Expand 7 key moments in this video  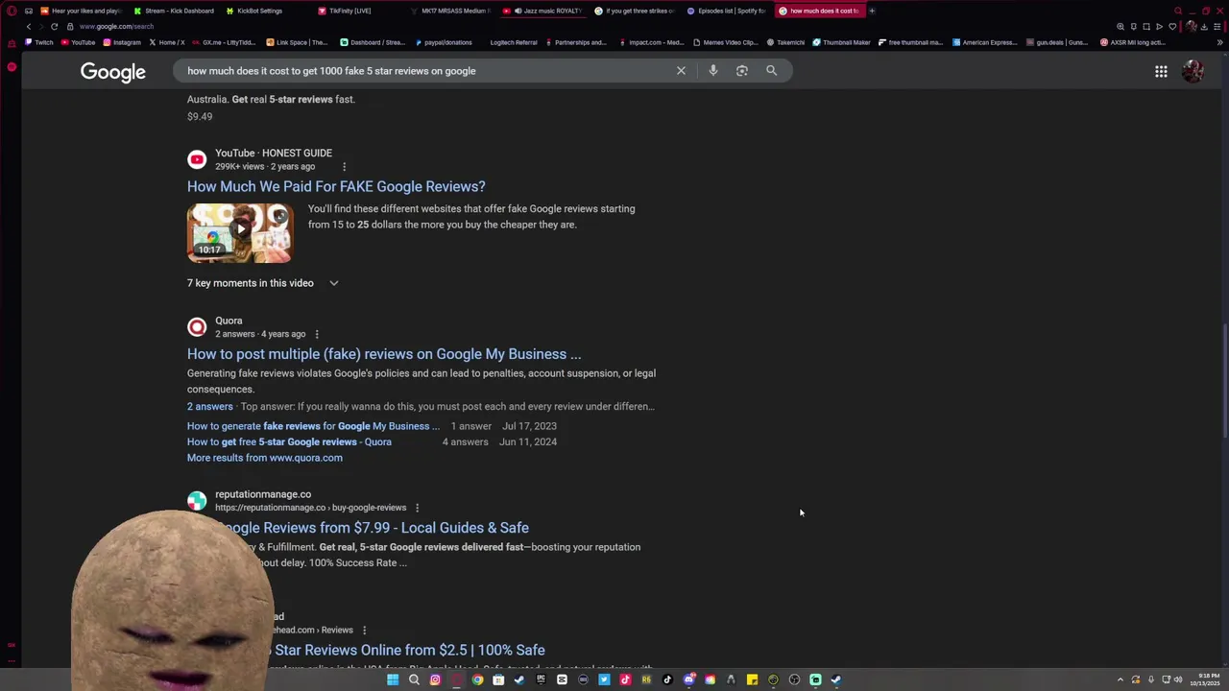(x=263, y=283)
